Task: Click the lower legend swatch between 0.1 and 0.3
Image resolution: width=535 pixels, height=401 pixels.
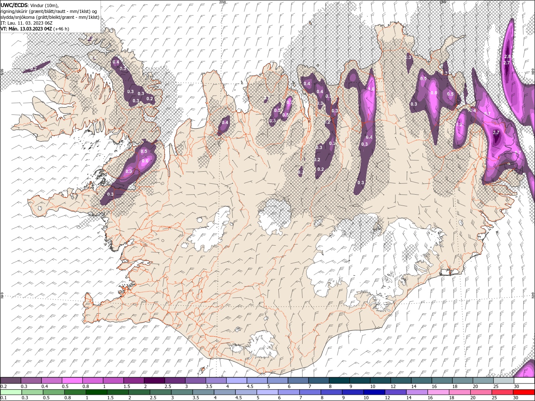Action: (11, 392)
